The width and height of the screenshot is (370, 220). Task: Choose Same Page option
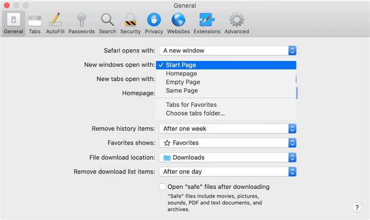[x=226, y=91]
